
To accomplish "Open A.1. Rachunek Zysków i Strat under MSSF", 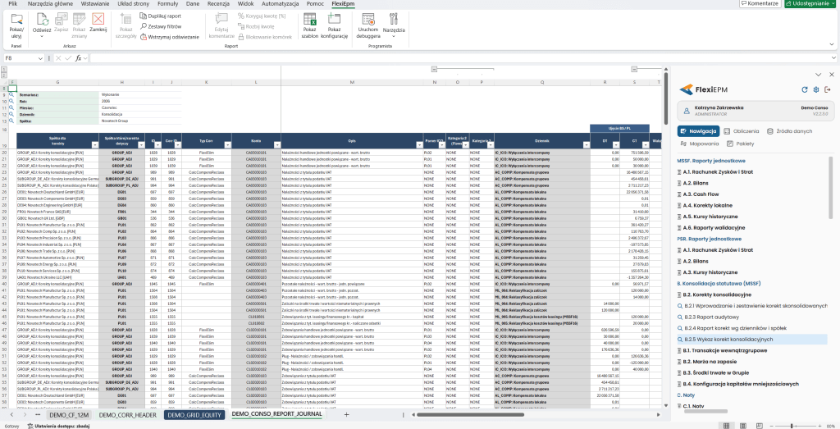I will click(x=718, y=172).
